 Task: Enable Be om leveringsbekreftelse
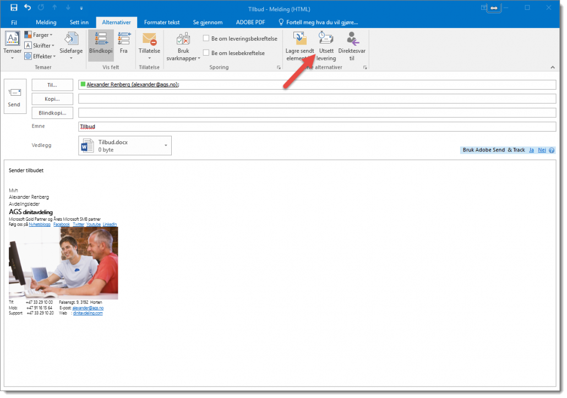tap(206, 37)
